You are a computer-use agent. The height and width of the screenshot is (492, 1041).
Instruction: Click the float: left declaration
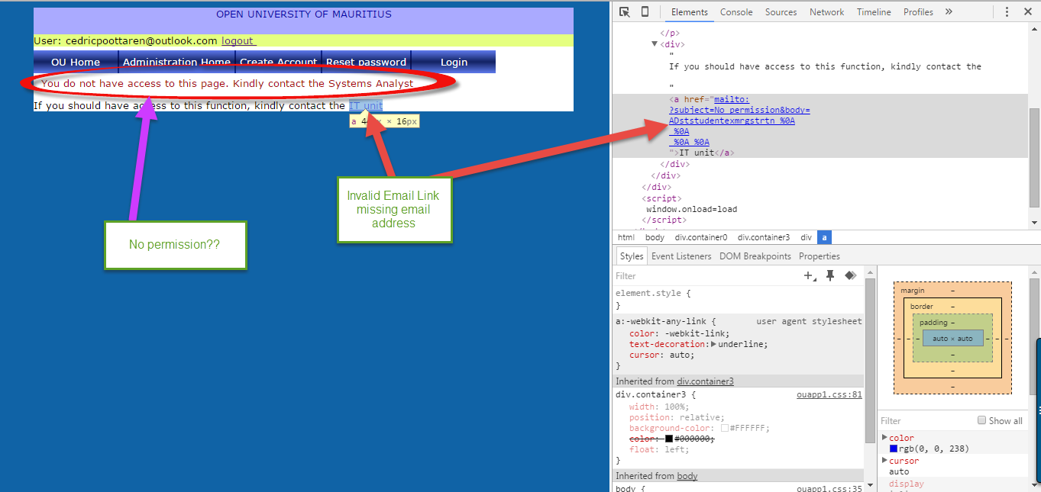(x=658, y=450)
